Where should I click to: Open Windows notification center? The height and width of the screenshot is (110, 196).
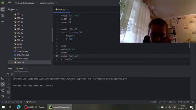coord(191,107)
